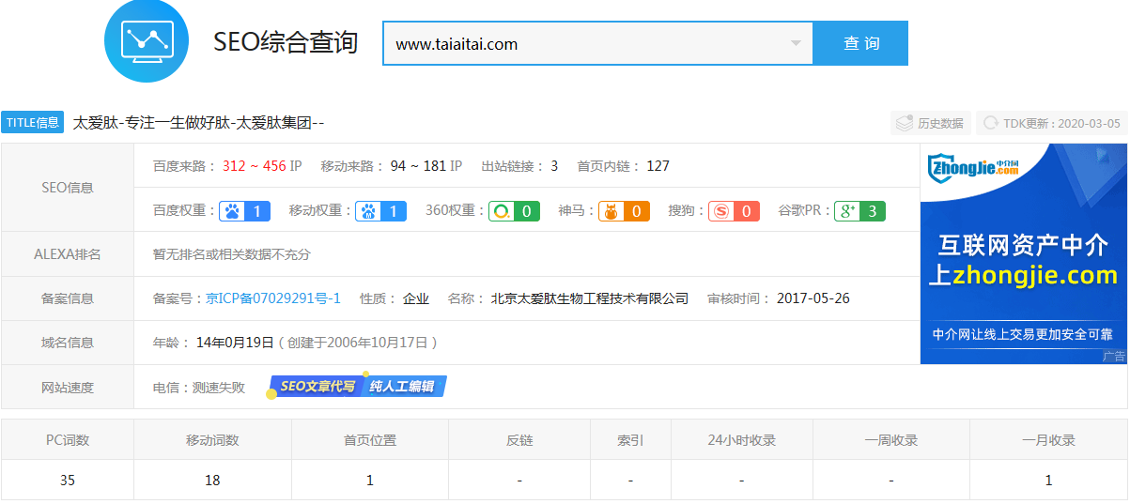Click the 索引 column header
This screenshot has height=504, width=1130.
point(630,440)
